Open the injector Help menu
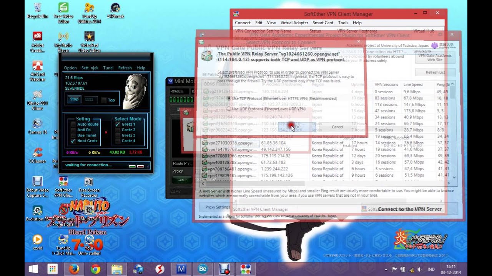Viewport: 492px width, 276px height. (141, 68)
